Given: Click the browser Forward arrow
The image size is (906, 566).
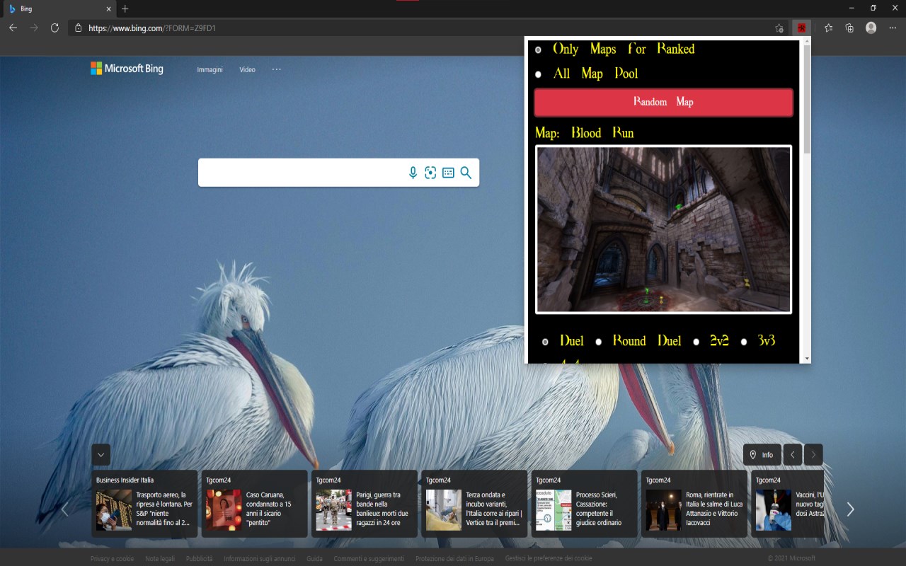Looking at the screenshot, I should click(34, 28).
